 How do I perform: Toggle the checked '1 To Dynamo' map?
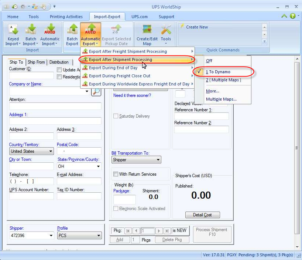click(x=223, y=72)
